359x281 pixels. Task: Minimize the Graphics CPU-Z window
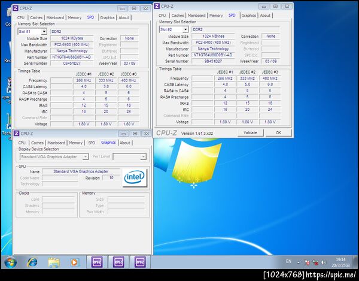point(124,134)
